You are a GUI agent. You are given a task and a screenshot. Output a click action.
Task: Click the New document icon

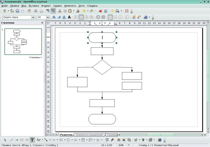tap(5, 11)
